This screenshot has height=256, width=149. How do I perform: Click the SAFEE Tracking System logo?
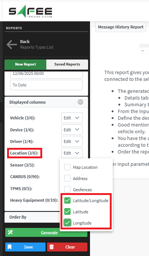coord(31,11)
